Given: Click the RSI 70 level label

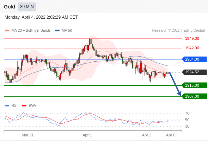Looking at the screenshot, I should pyautogui.click(x=187, y=113).
